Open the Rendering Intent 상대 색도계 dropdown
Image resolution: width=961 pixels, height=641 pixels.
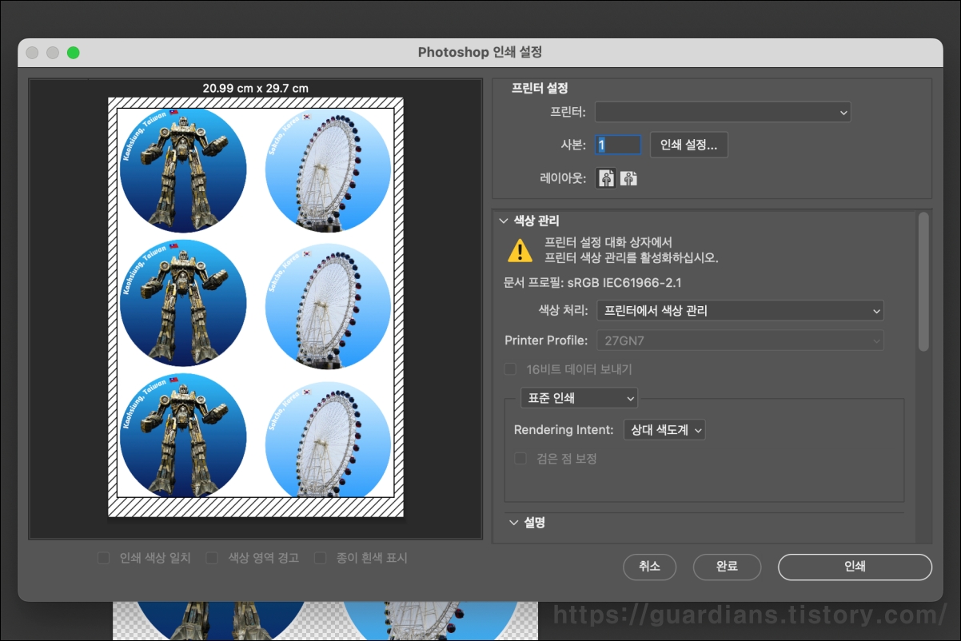[664, 430]
